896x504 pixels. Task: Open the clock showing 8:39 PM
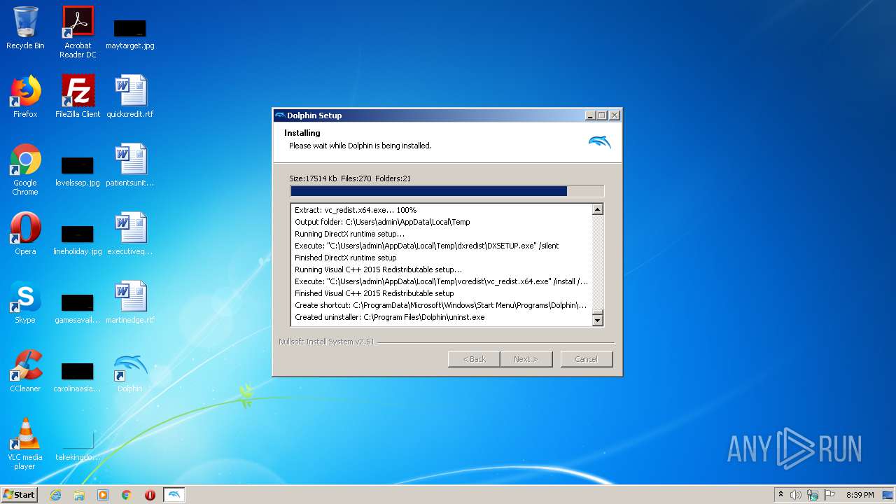[860, 495]
